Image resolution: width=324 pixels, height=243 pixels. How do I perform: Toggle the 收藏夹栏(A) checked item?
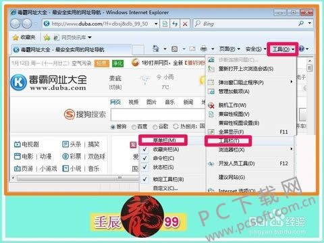[161, 149]
